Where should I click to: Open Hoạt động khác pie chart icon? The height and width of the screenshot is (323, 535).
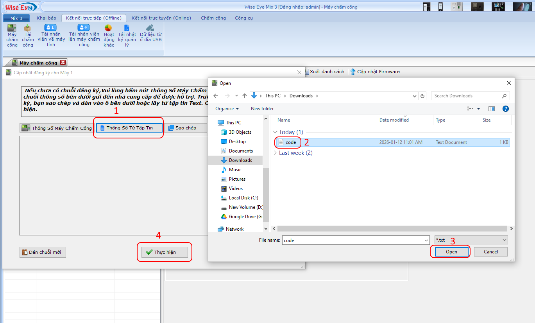pyautogui.click(x=108, y=28)
